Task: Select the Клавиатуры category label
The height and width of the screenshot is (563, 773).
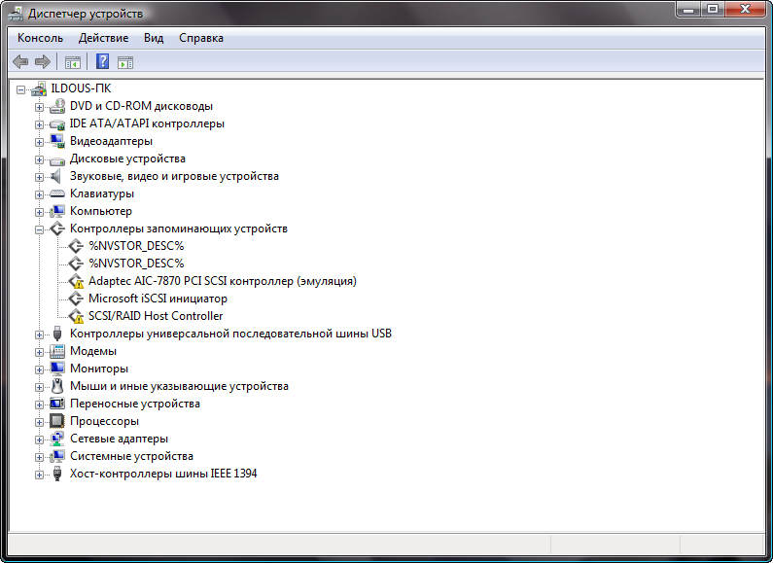Action: (x=102, y=194)
